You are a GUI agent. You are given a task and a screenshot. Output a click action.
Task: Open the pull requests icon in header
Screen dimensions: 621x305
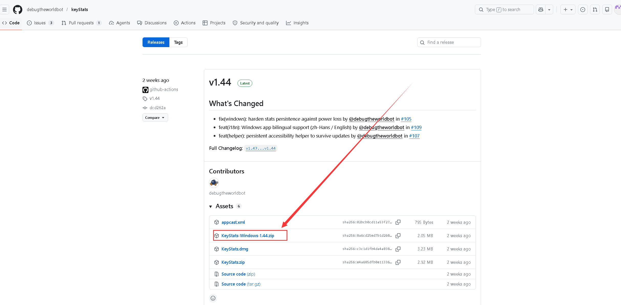(x=595, y=9)
